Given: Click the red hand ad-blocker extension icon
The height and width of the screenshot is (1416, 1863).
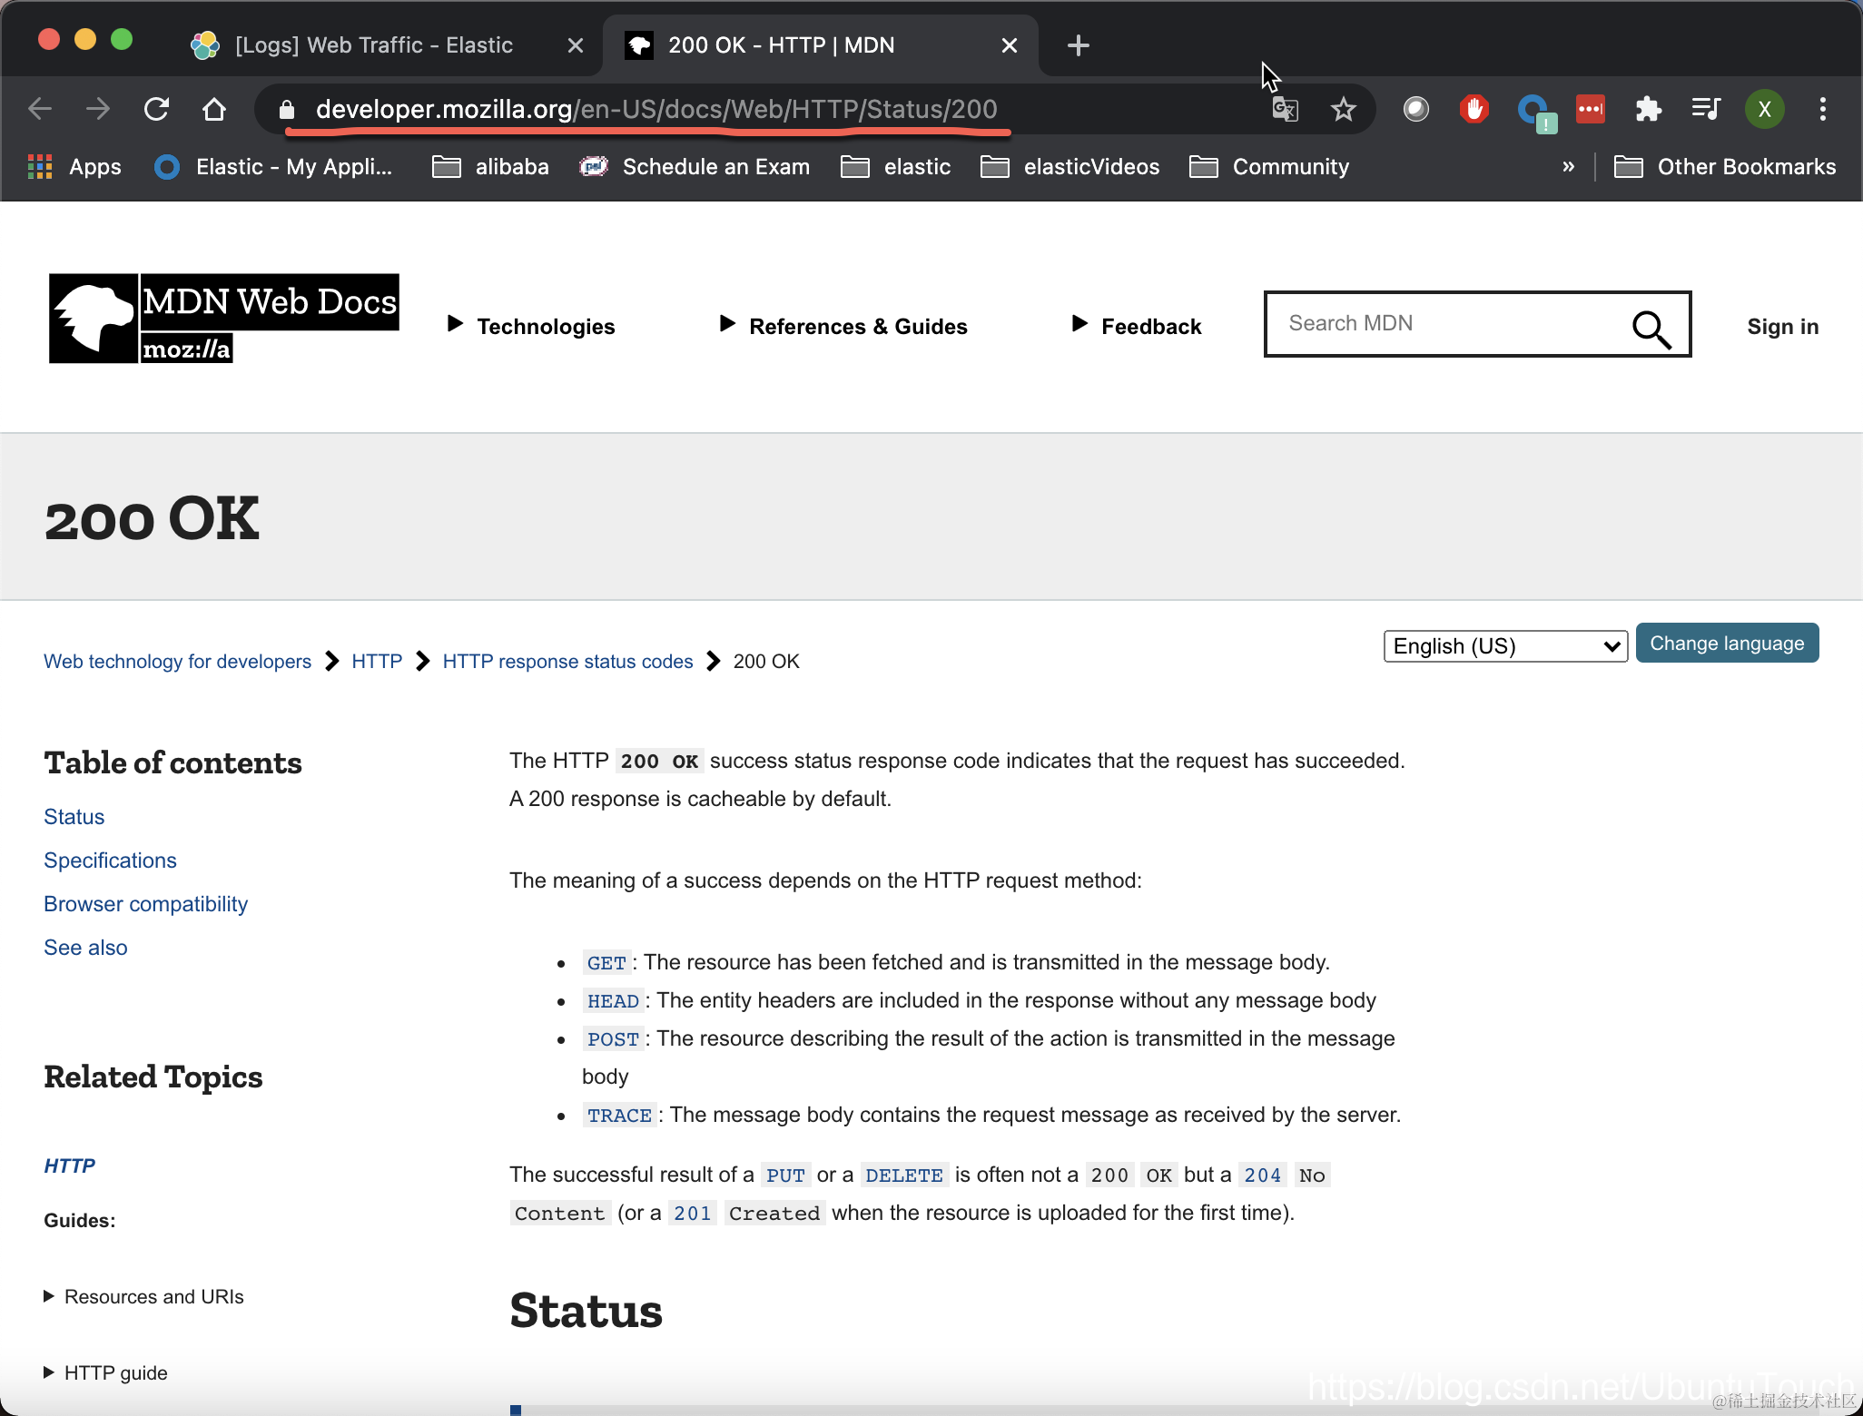Looking at the screenshot, I should point(1474,110).
